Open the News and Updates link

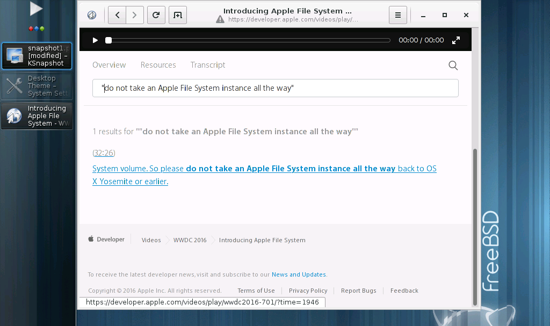pyautogui.click(x=299, y=274)
